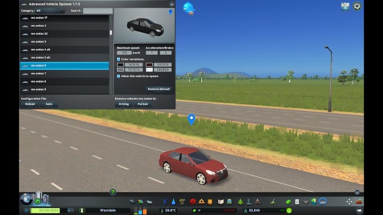Click the 161616 black color swatch

120,64
